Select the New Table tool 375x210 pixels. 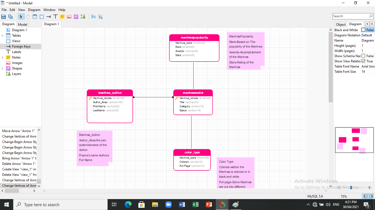coord(35,17)
